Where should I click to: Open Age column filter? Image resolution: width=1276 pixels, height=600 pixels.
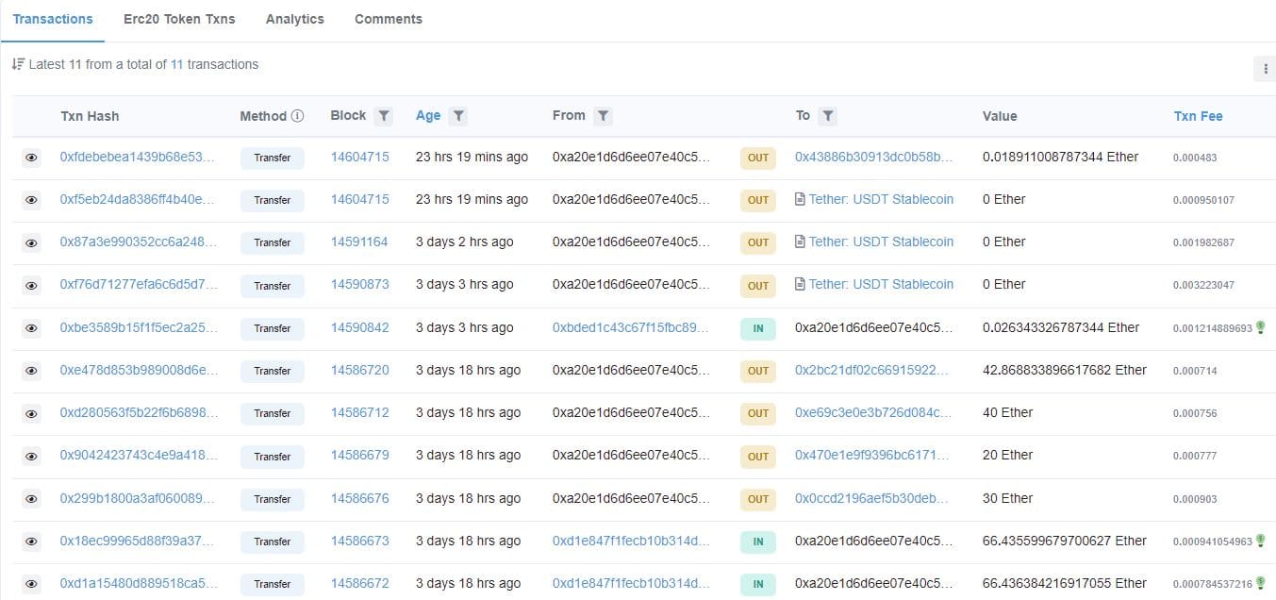click(457, 116)
